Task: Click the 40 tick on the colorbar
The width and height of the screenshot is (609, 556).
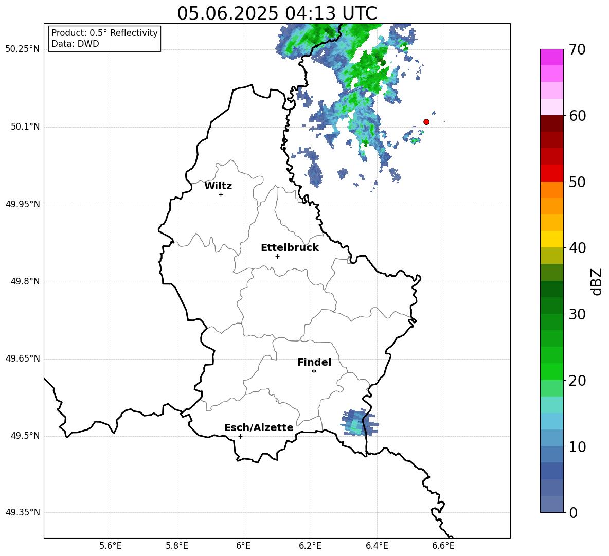Action: tap(578, 248)
